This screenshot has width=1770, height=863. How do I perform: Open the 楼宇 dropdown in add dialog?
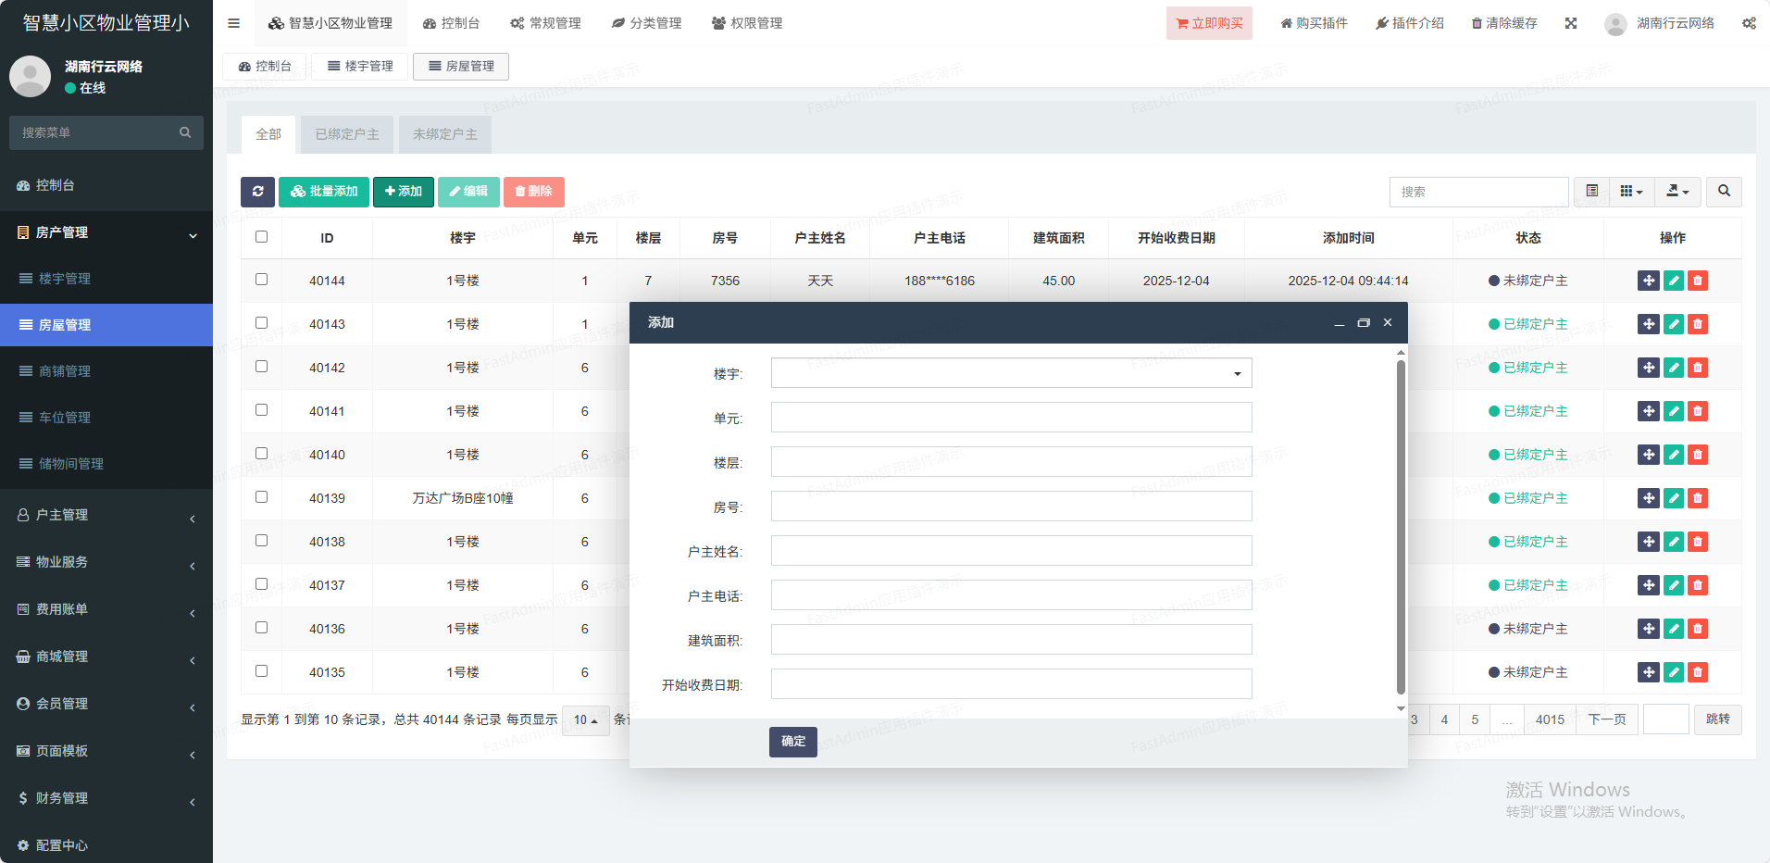pos(1011,373)
